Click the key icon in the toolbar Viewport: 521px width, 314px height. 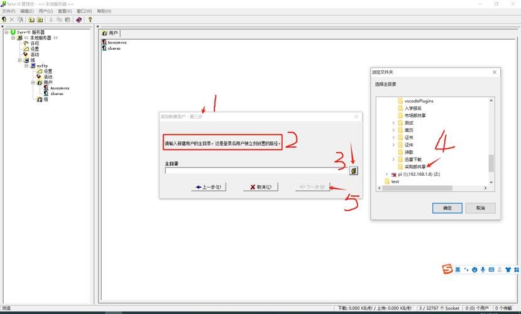click(x=90, y=19)
